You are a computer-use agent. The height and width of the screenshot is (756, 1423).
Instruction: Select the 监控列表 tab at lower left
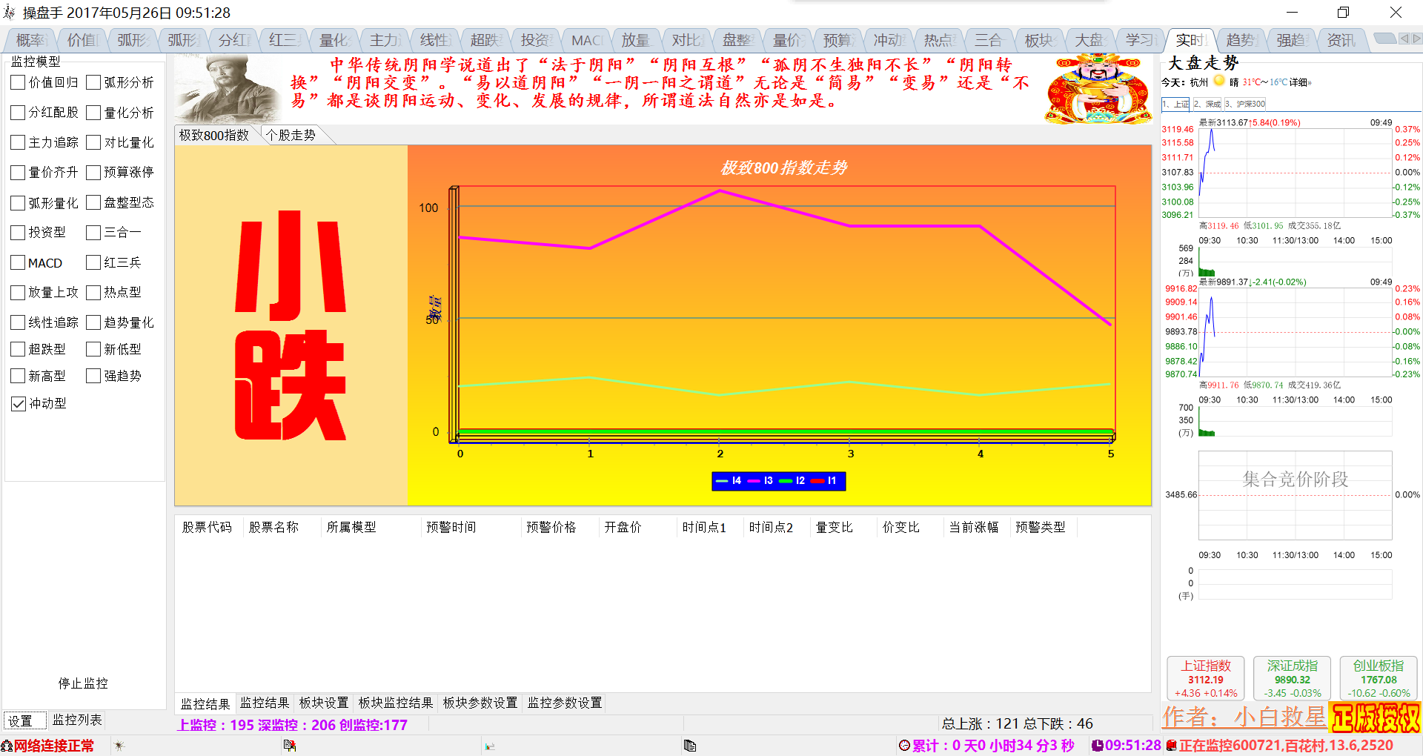coord(77,720)
